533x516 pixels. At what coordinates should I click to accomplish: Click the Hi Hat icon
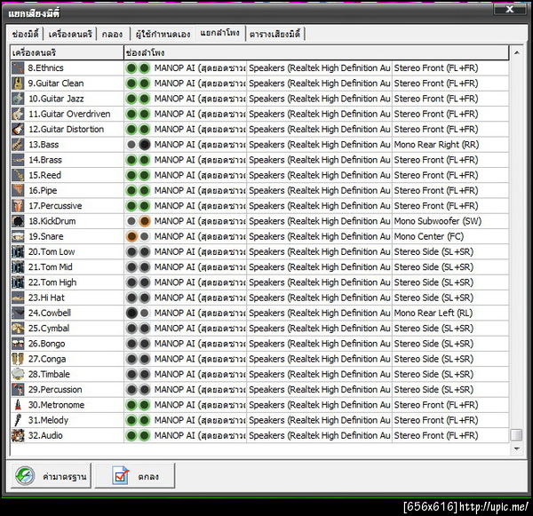click(18, 298)
